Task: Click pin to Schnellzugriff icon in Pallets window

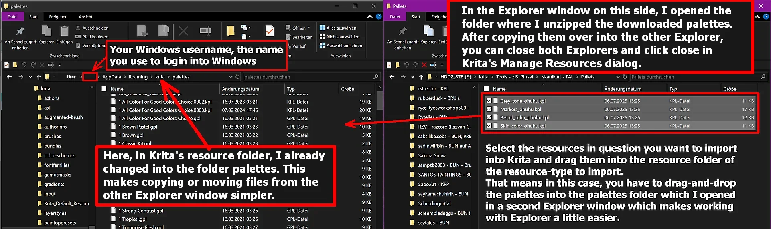Action: click(x=402, y=31)
